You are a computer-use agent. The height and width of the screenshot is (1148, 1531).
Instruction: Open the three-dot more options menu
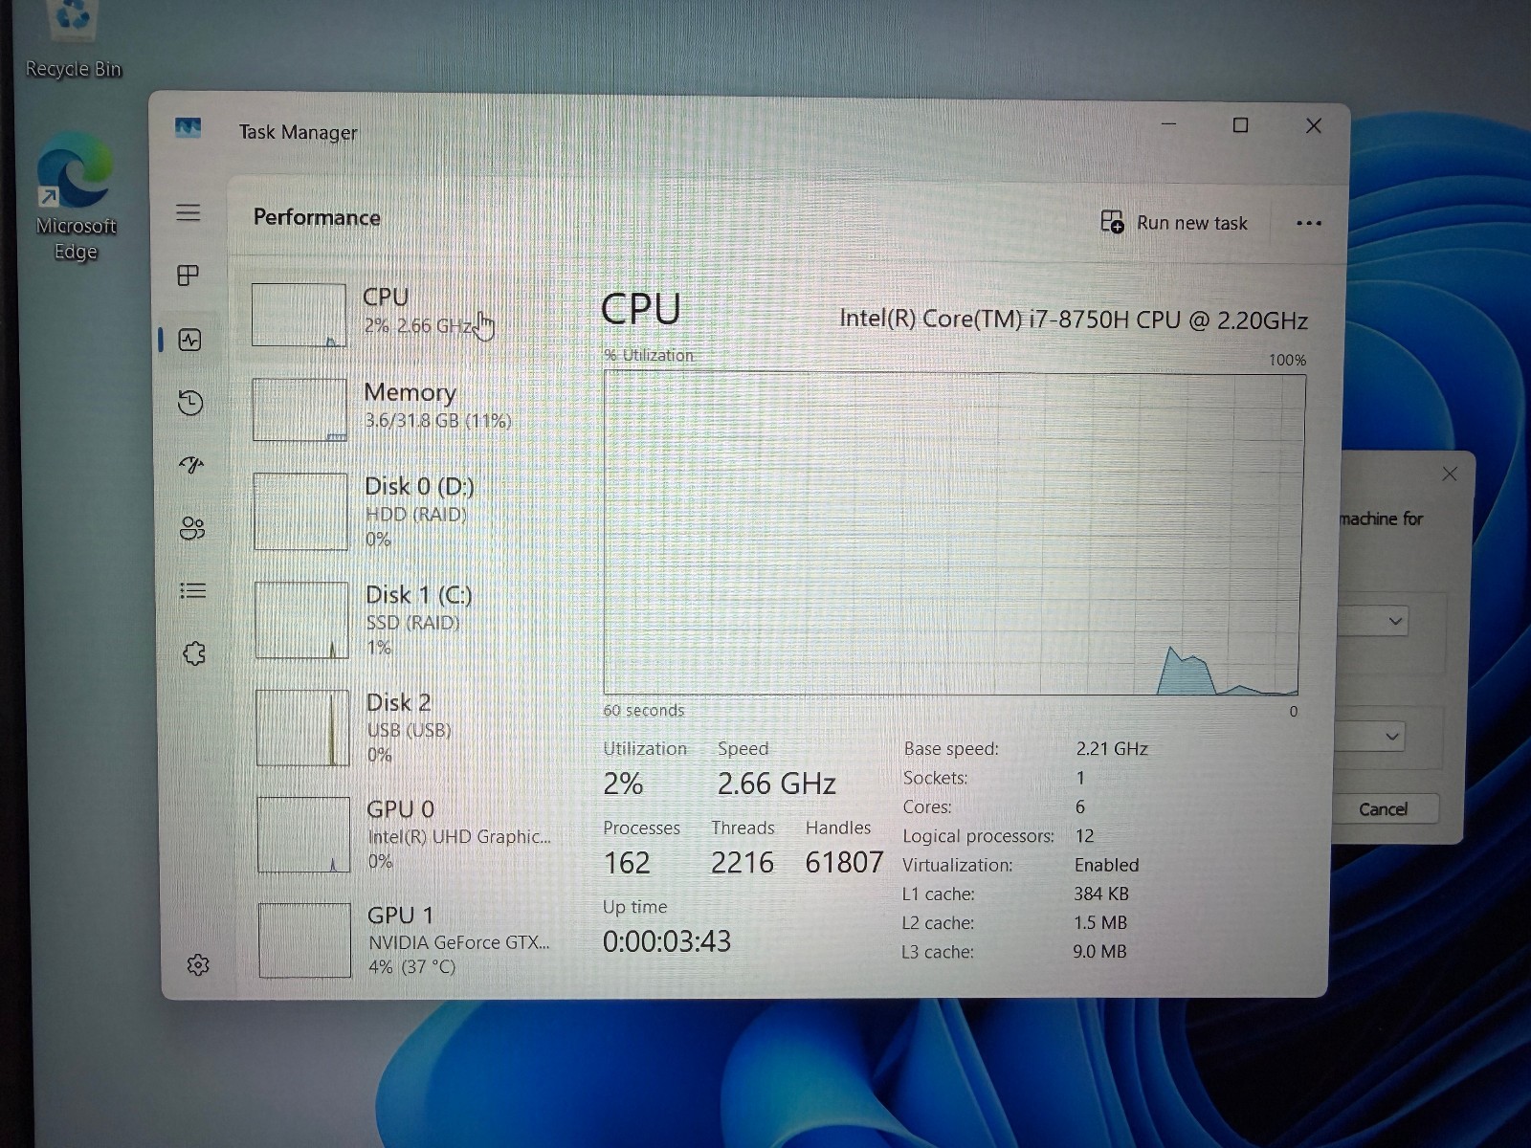pyautogui.click(x=1308, y=224)
